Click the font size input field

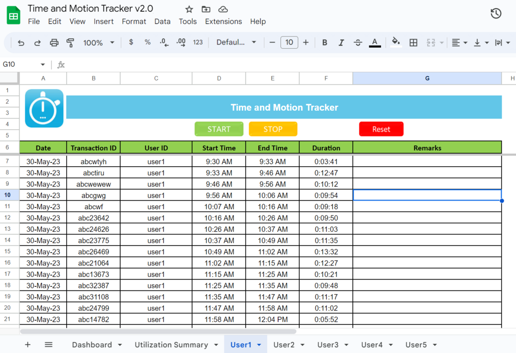(289, 43)
